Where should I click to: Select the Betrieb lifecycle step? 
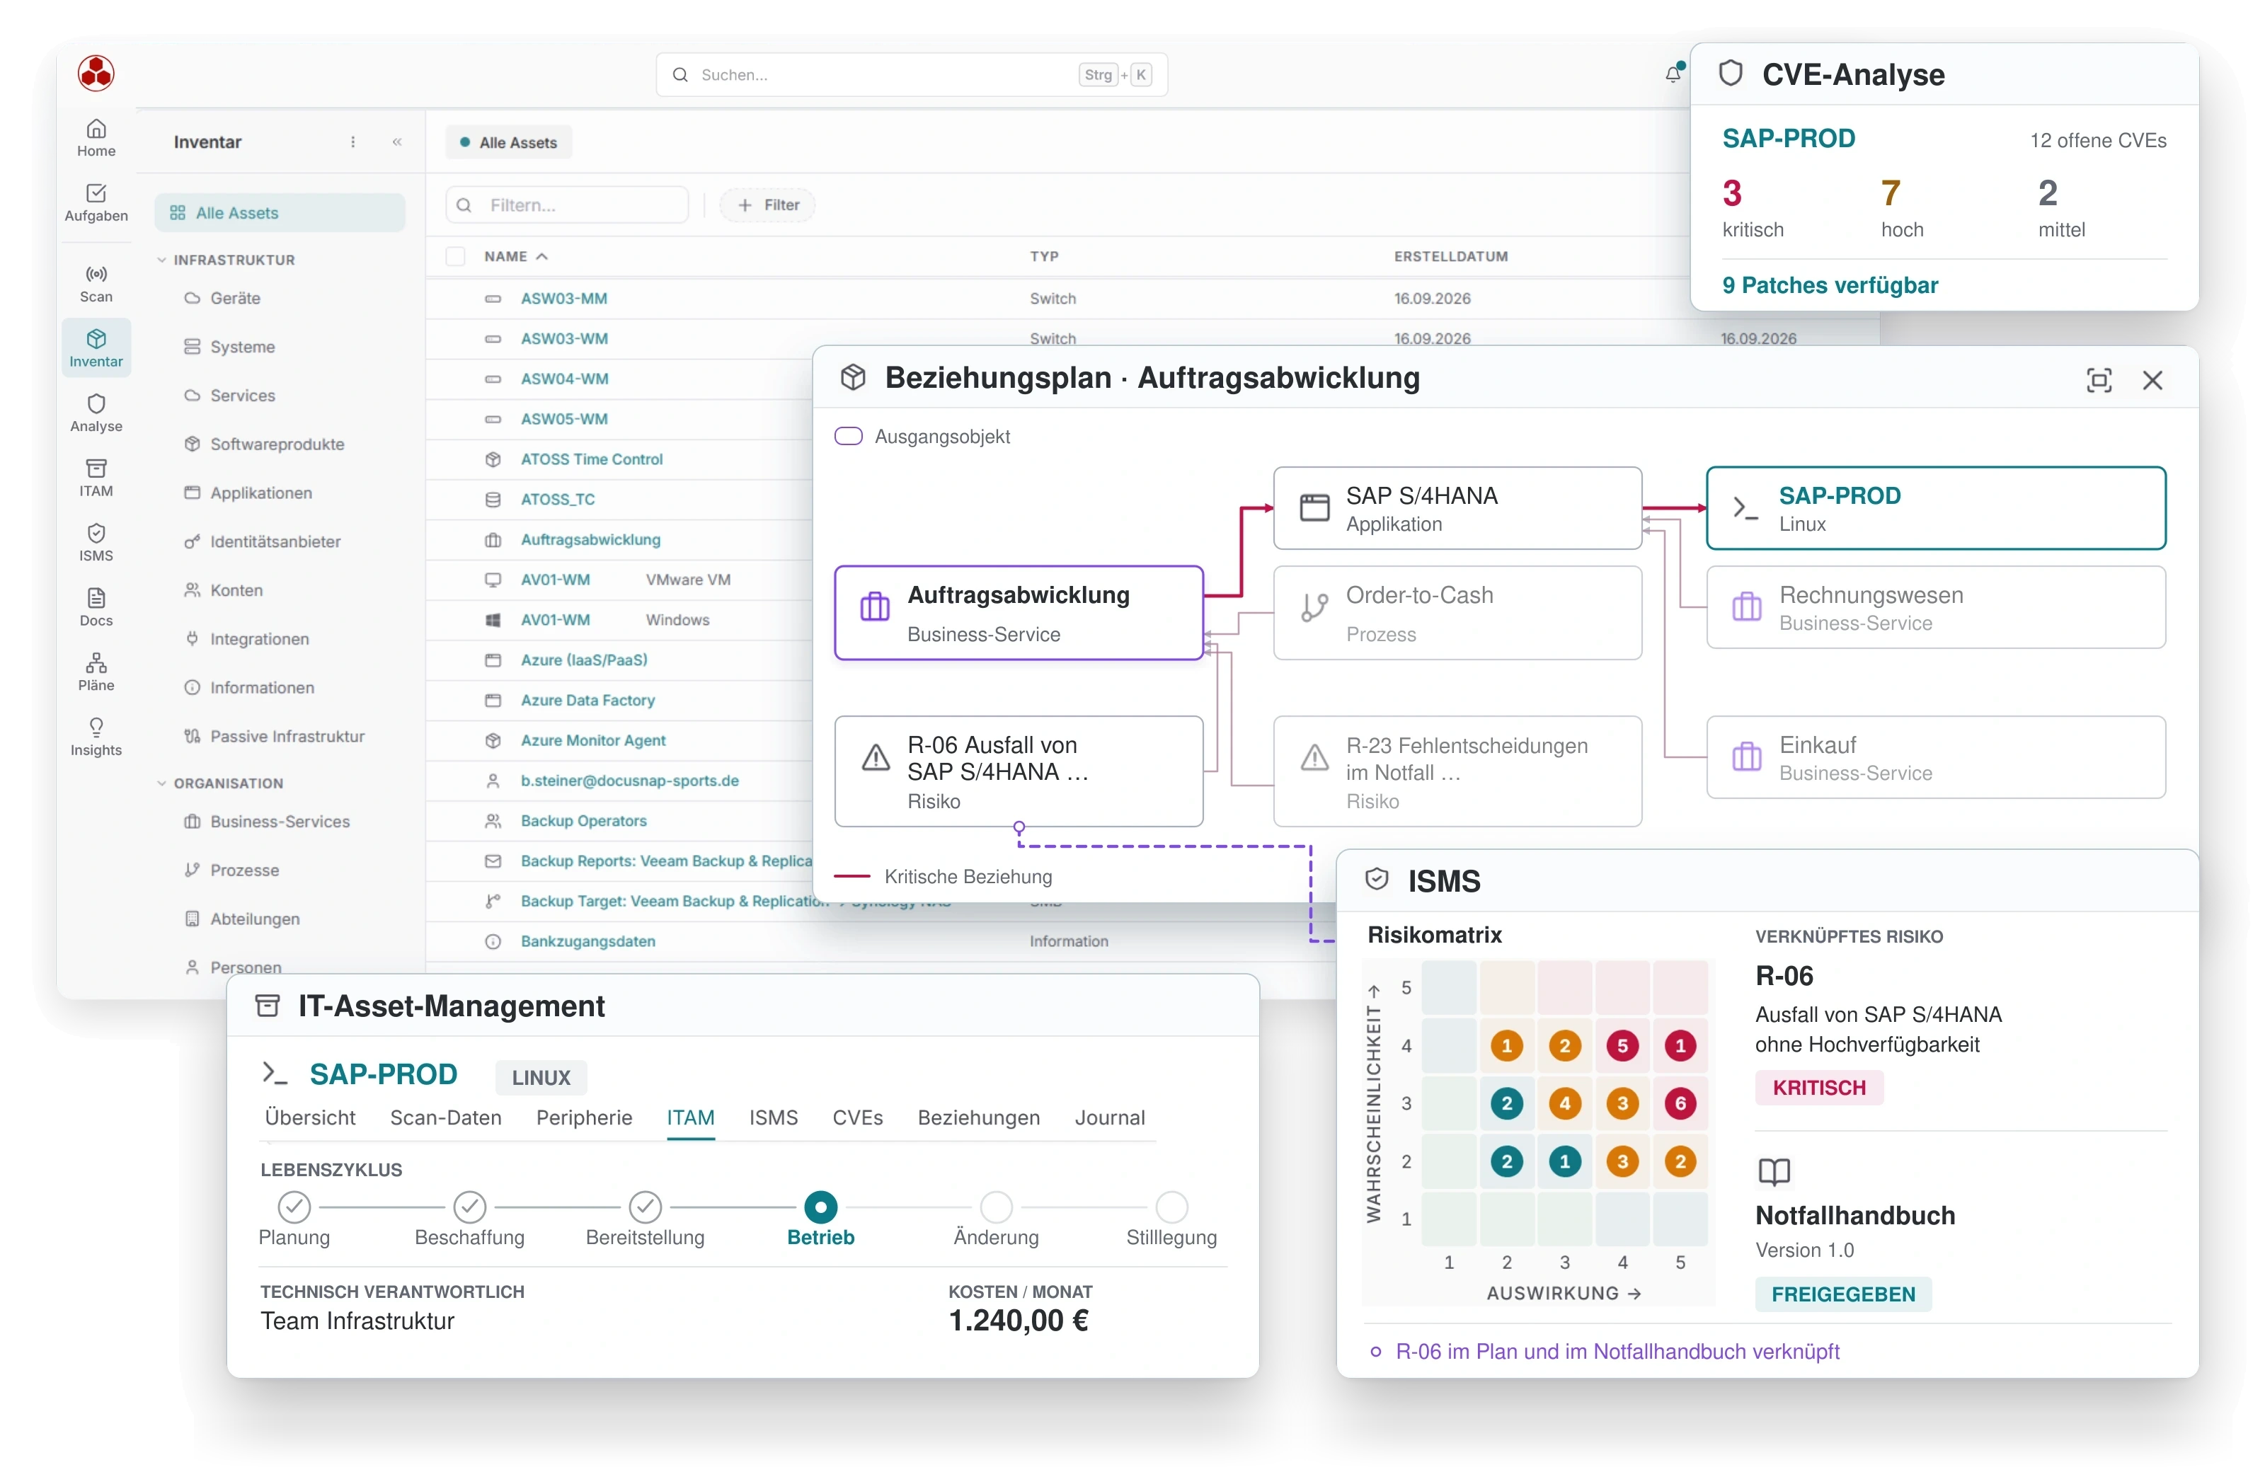[820, 1207]
